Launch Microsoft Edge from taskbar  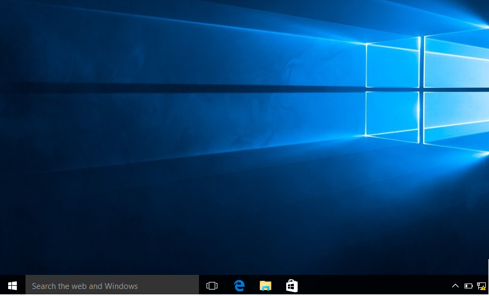click(x=239, y=285)
